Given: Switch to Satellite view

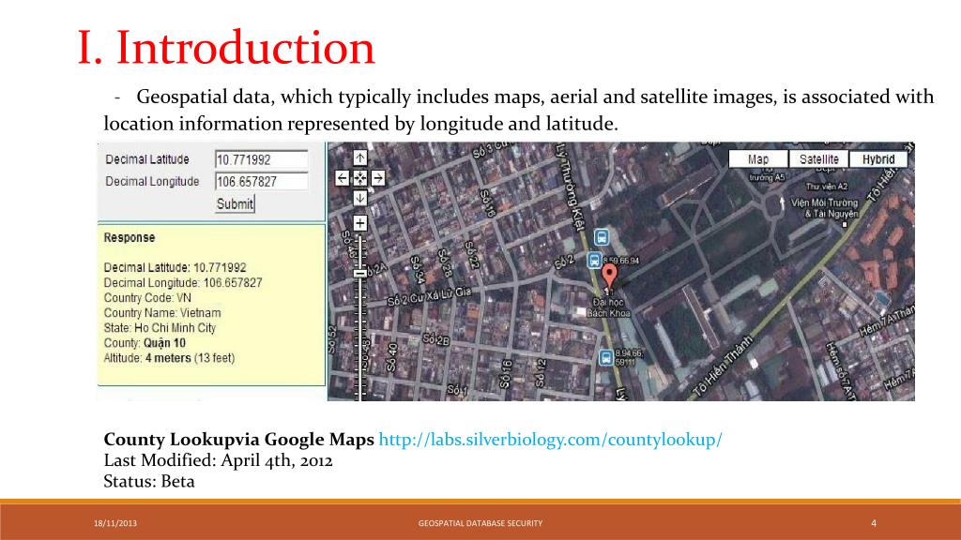Looking at the screenshot, I should (818, 159).
